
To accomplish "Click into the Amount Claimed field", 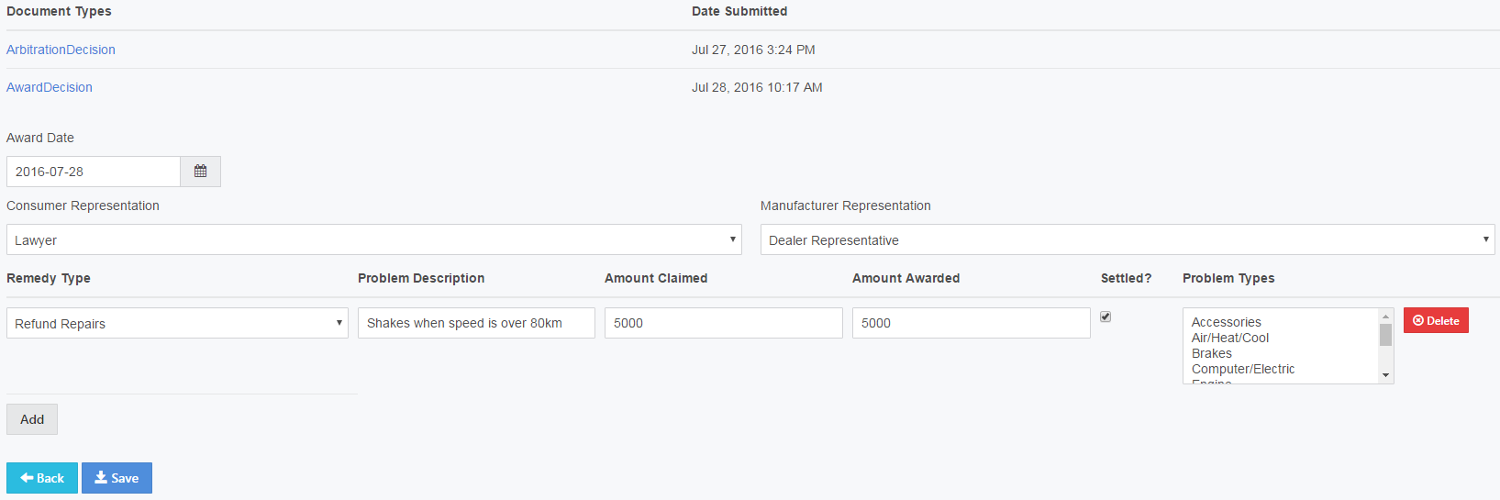I will pyautogui.click(x=723, y=323).
